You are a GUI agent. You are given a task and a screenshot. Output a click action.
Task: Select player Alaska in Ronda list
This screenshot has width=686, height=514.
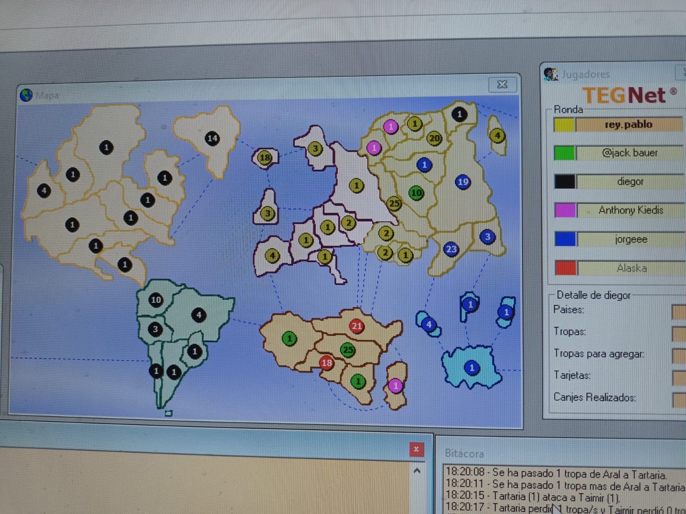632,268
